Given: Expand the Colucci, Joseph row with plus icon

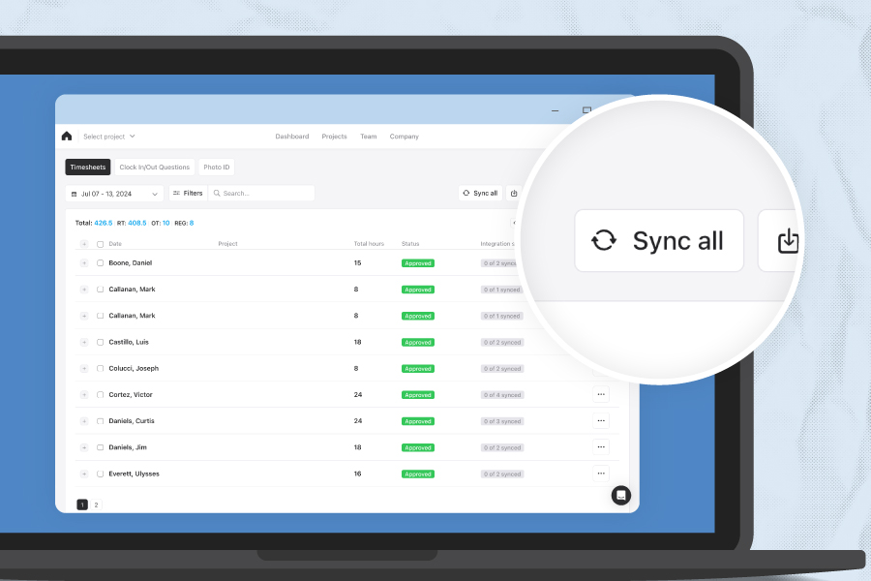Looking at the screenshot, I should 84,369.
